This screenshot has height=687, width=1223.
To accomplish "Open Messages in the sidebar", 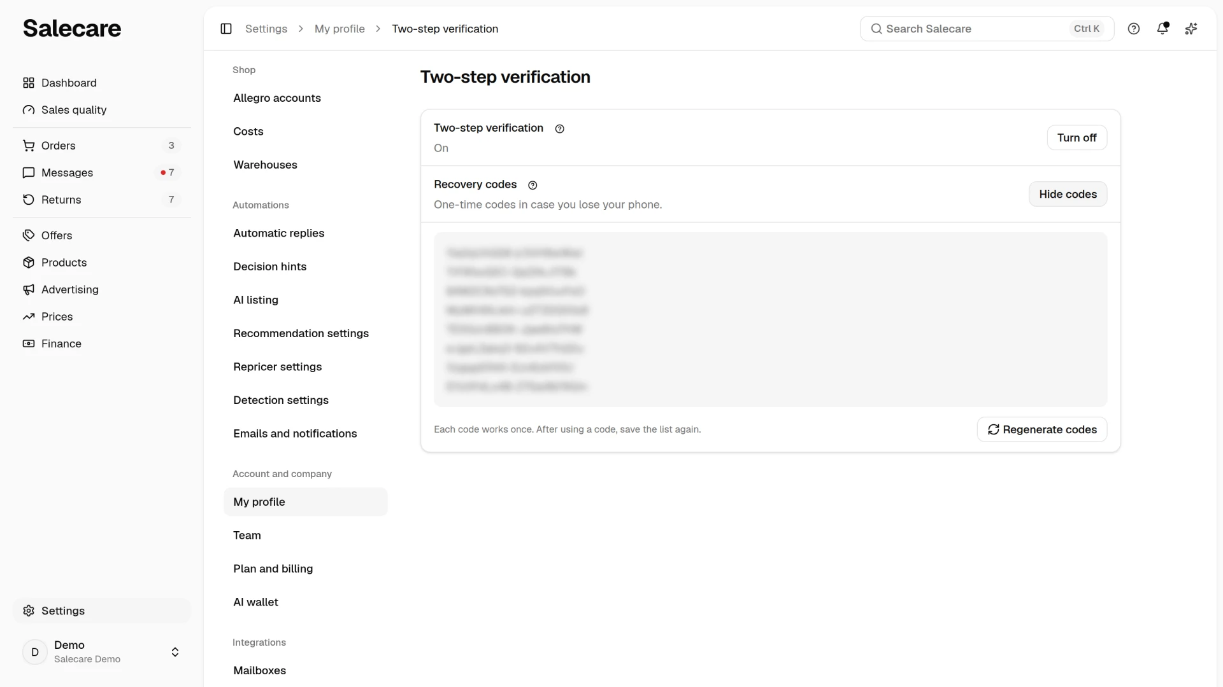I will (x=102, y=173).
